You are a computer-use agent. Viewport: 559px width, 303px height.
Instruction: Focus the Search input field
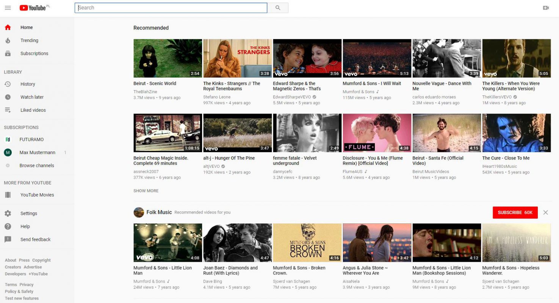click(171, 8)
